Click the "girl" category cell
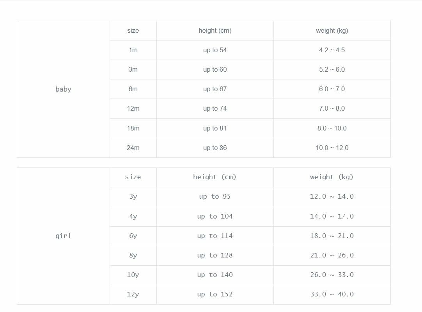Image resolution: width=422 pixels, height=312 pixels. (x=63, y=236)
